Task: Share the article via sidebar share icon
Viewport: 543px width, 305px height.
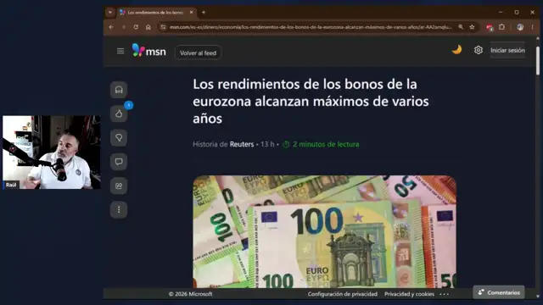Action: 119,186
